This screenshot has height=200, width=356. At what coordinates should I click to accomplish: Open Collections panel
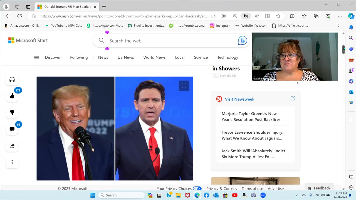coord(316,16)
